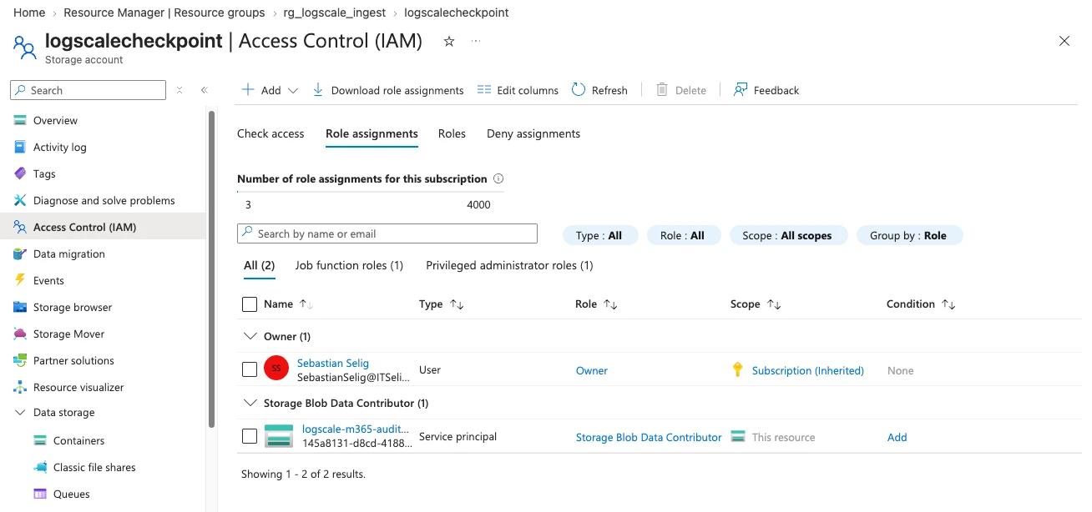Open the Role : All filter
1092x512 pixels.
683,236
